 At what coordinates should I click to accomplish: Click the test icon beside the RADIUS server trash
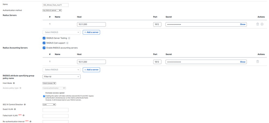(262, 24)
